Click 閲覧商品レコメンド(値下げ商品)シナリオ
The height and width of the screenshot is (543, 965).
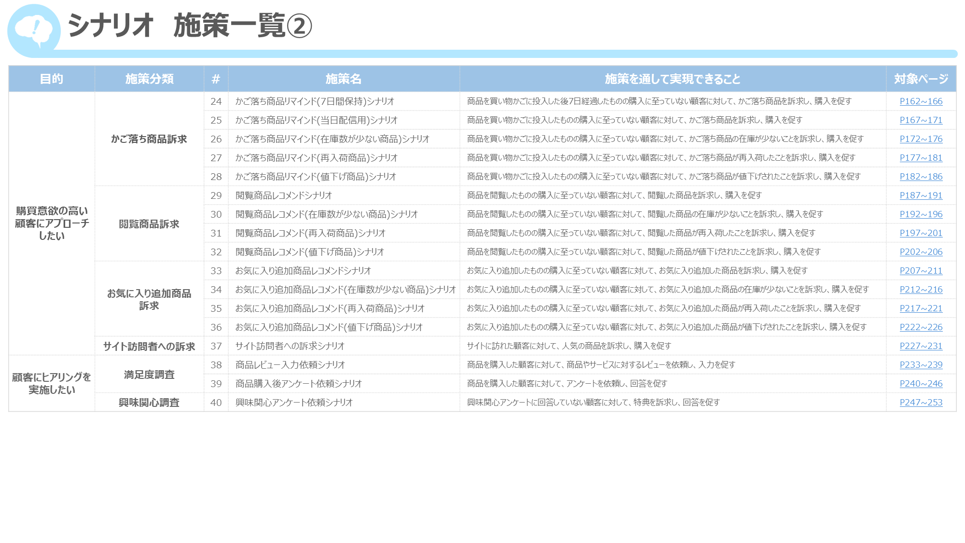pyautogui.click(x=310, y=252)
